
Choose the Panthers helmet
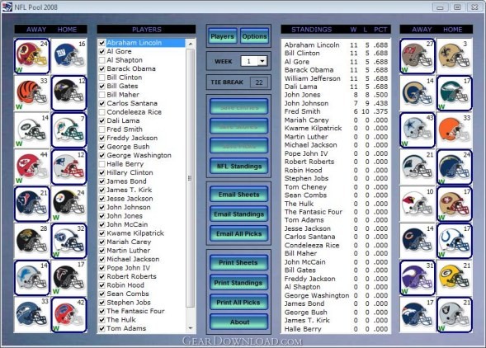(418, 167)
